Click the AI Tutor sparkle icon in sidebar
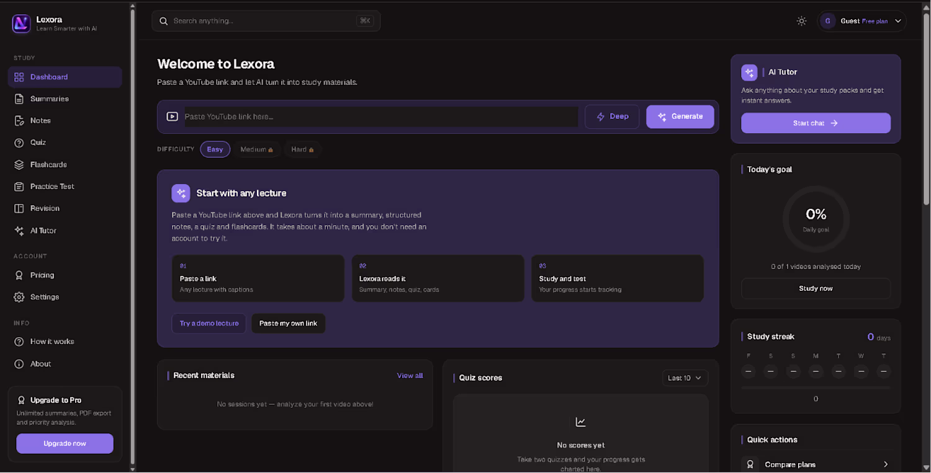This screenshot has width=931, height=473. point(19,231)
